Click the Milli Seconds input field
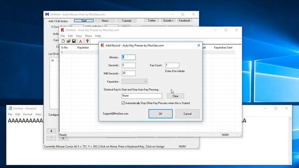Viewport: 299px width, 168px height. (129, 73)
